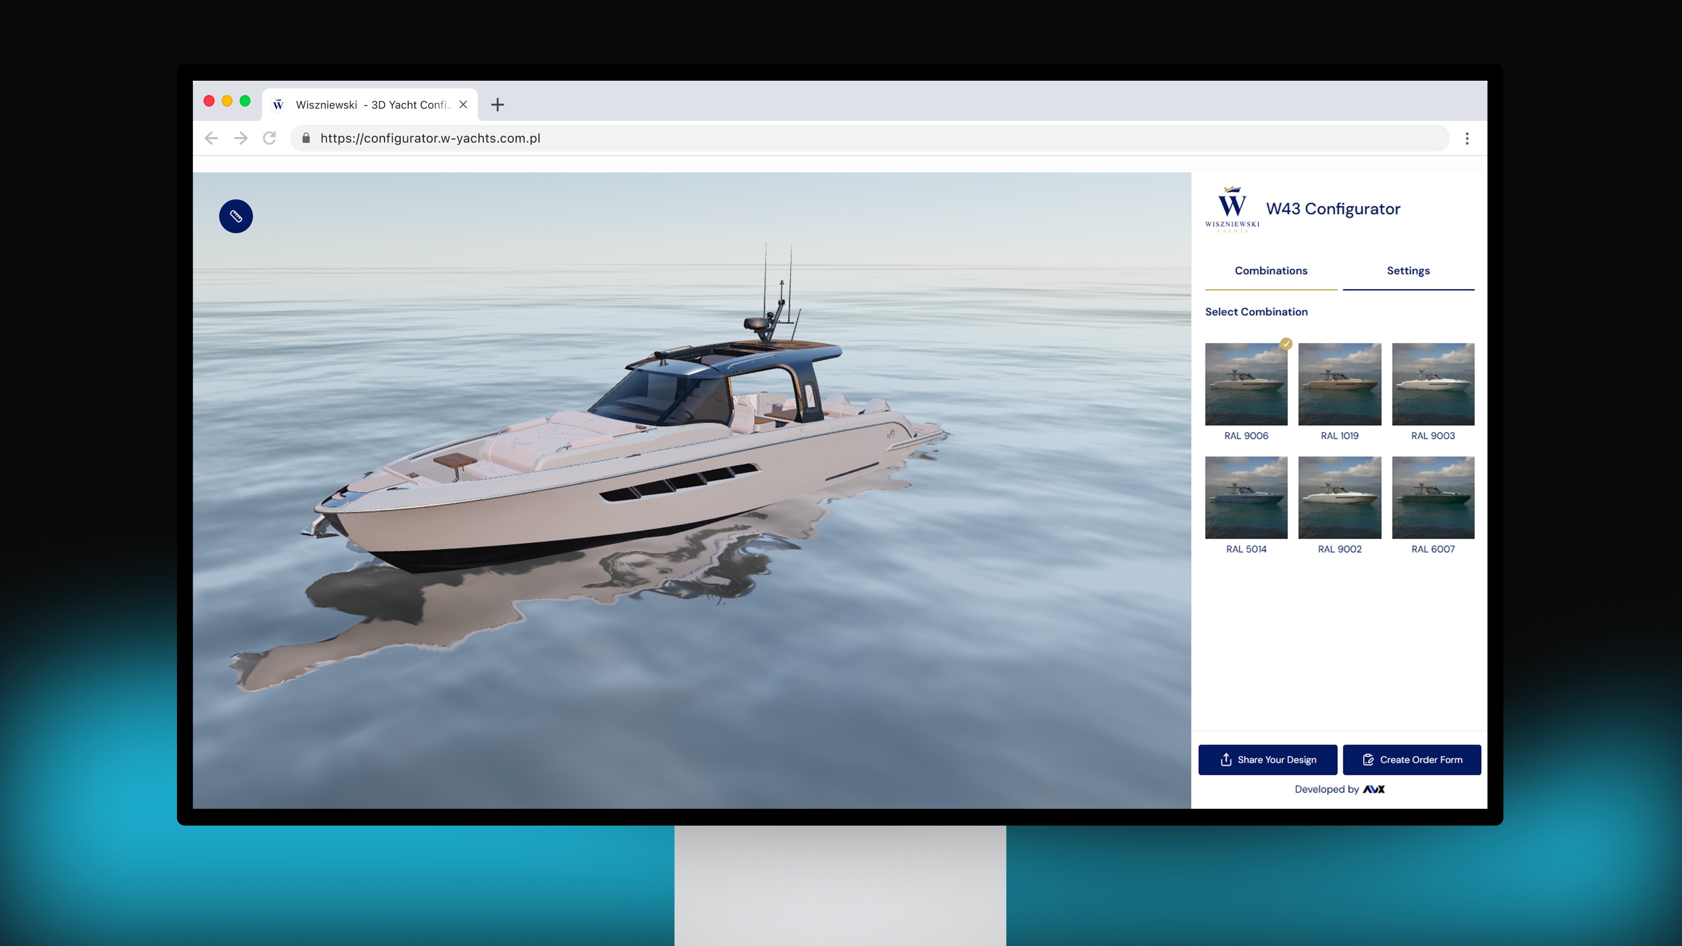Reload the configurator page
Viewport: 1682px width, 946px height.
(x=270, y=138)
